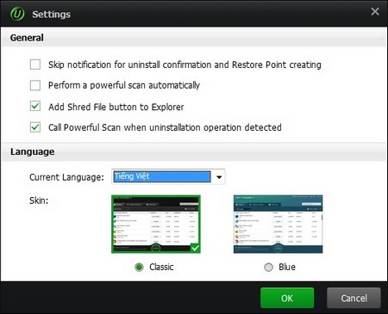Click the Skip notification option's label text
This screenshot has width=388, height=314.
(185, 65)
